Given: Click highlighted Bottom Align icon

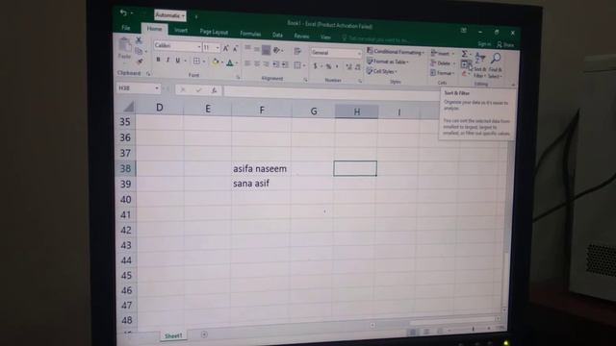Looking at the screenshot, I should tap(266, 50).
